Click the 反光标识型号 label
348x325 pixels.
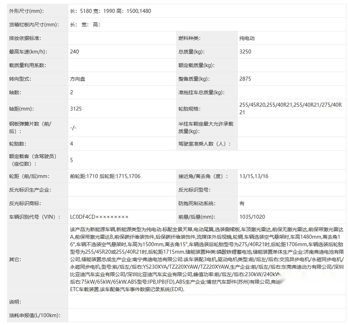click(x=194, y=190)
